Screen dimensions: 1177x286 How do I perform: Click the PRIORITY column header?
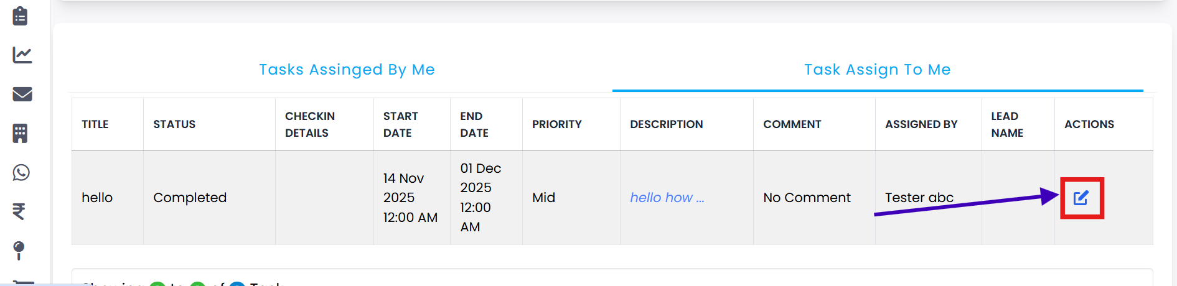(556, 124)
